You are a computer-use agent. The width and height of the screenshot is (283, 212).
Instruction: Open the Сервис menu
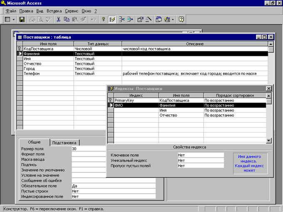(x=72, y=11)
